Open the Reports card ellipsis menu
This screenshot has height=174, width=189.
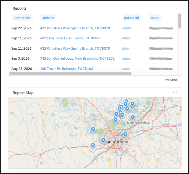point(175,8)
